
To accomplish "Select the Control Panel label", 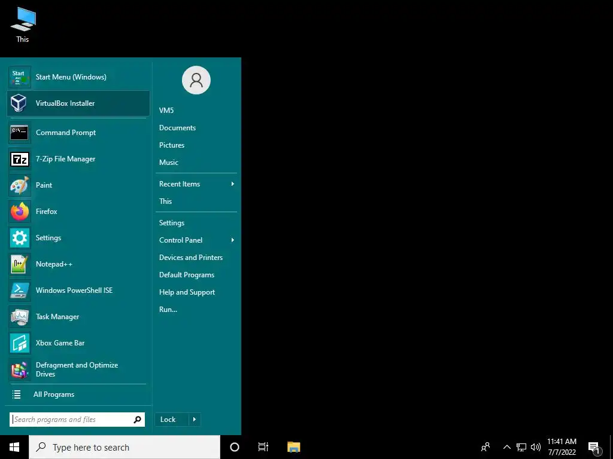I will pos(181,240).
